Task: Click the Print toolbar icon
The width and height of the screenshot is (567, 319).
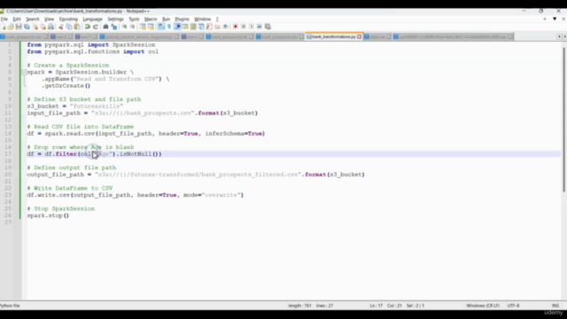Action: [51, 27]
